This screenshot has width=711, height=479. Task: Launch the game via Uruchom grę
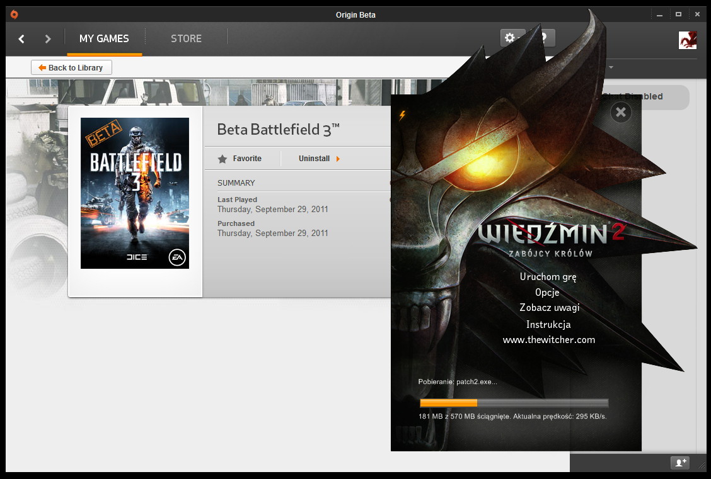548,276
